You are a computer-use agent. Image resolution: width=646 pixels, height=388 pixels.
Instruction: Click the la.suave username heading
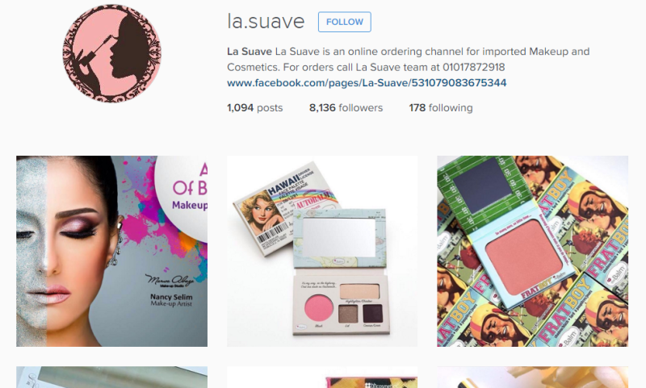pos(266,22)
